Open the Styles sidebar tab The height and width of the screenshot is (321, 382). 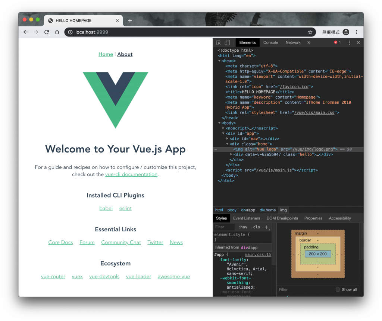[221, 218]
